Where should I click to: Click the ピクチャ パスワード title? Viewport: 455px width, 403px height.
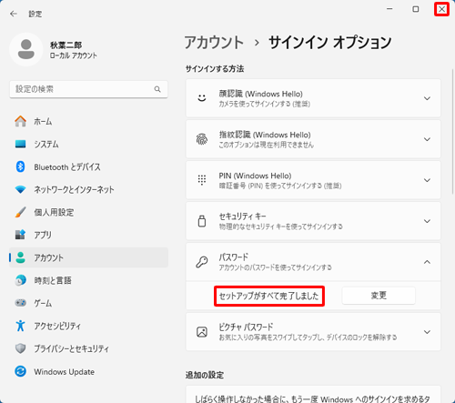click(246, 327)
